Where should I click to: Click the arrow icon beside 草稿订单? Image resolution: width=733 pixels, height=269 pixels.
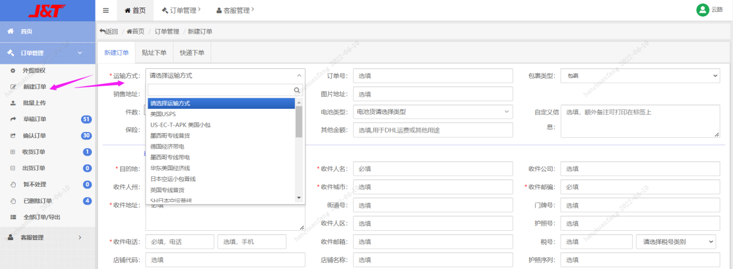pos(13,119)
